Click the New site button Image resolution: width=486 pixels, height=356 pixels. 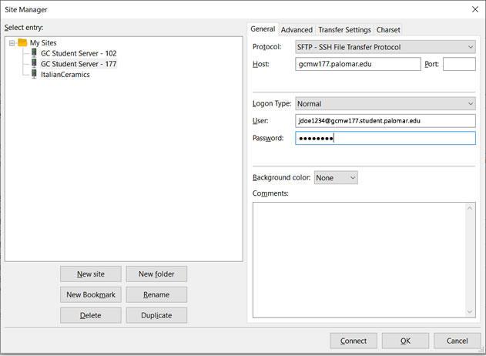91,274
